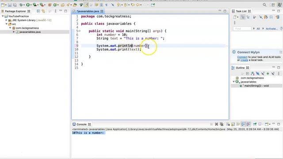Click the Save icon in main toolbar
The width and height of the screenshot is (283, 159).
pyautogui.click(x=10, y=5)
